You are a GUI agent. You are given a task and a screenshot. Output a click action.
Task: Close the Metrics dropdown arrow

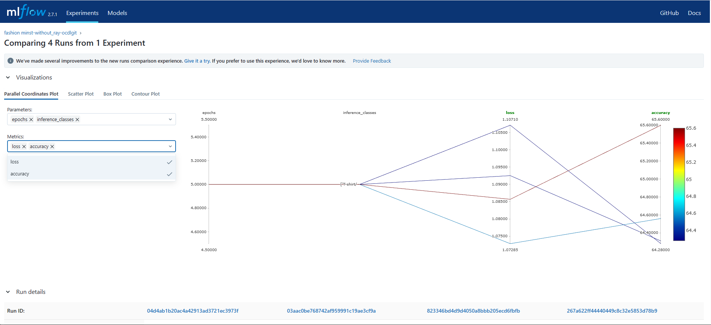tap(170, 147)
